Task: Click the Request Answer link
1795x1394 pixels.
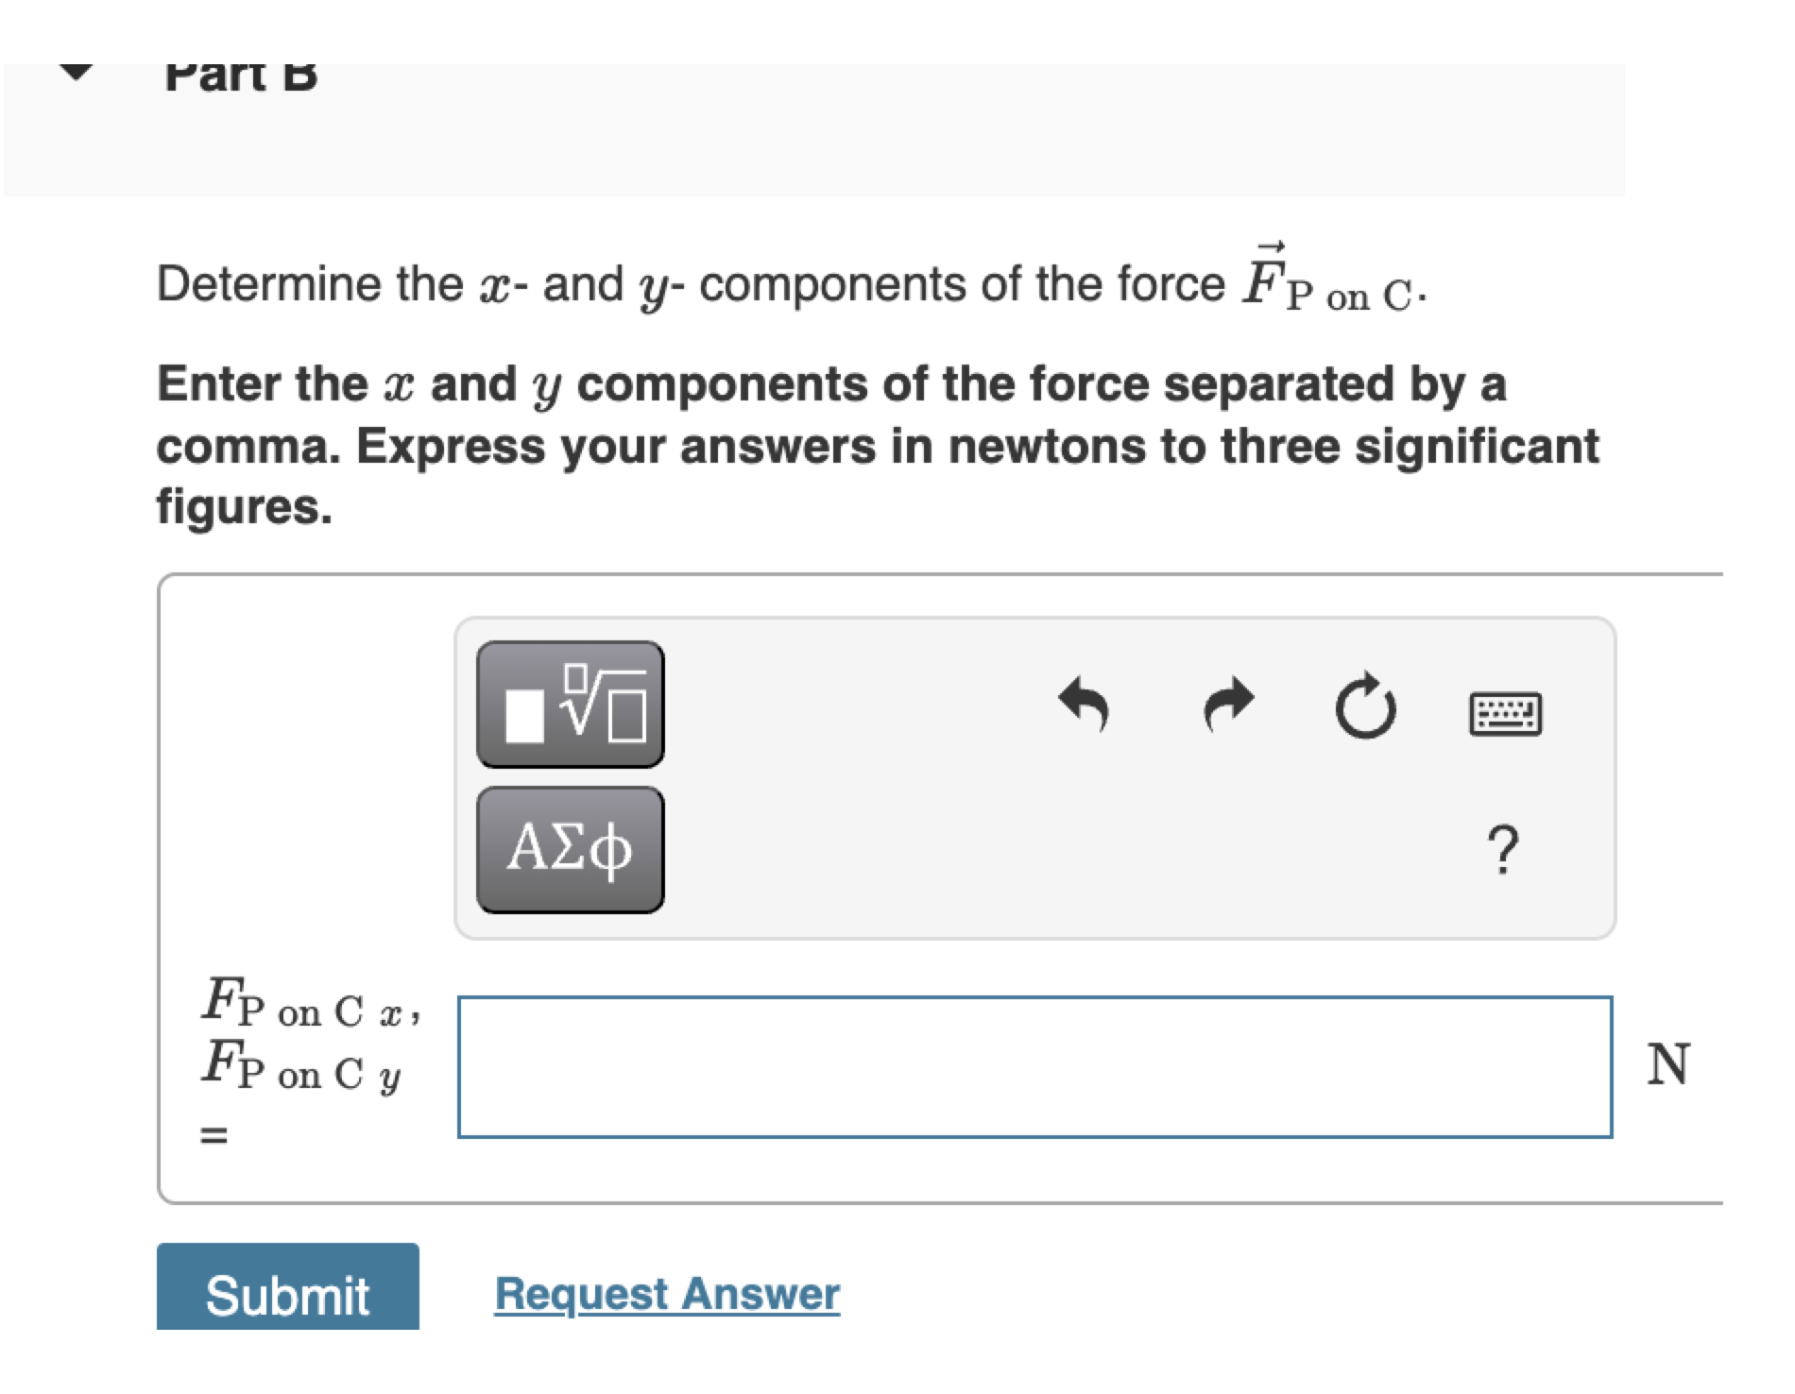Action: click(666, 1294)
